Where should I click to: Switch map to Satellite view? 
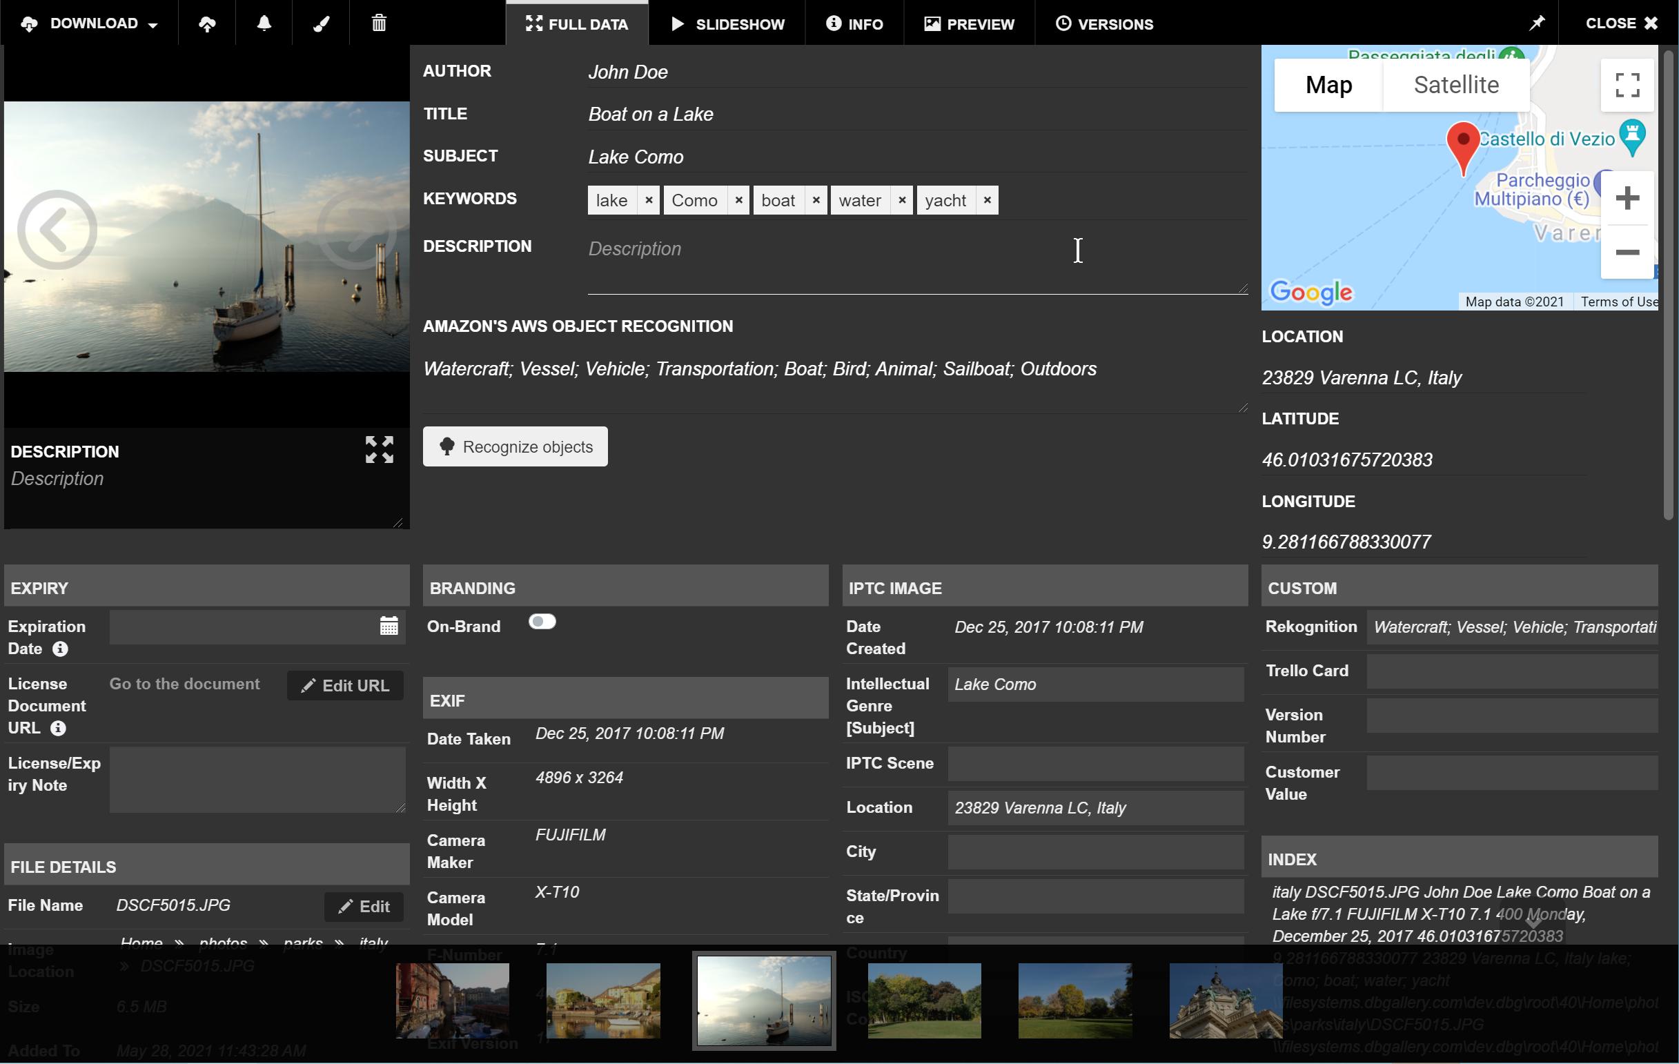click(1456, 84)
